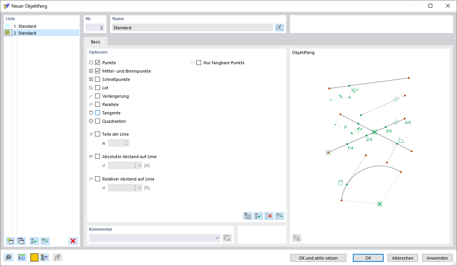Viewport: 457px width, 266px height.
Task: Open the display properties icon in bottom bar
Action: 44,257
